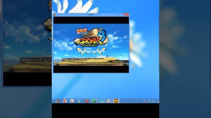Screen dimensions: 211x118
Task: Maximize the game window
Action: point(122,14)
